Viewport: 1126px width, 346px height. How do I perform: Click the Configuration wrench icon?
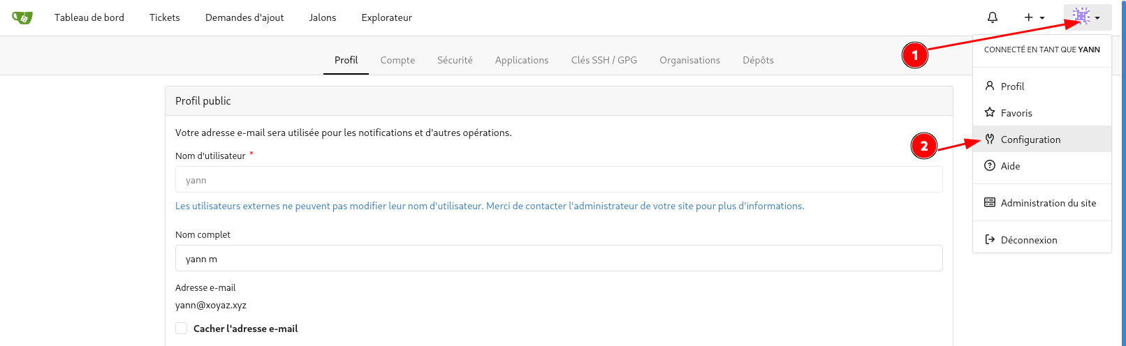(x=990, y=139)
